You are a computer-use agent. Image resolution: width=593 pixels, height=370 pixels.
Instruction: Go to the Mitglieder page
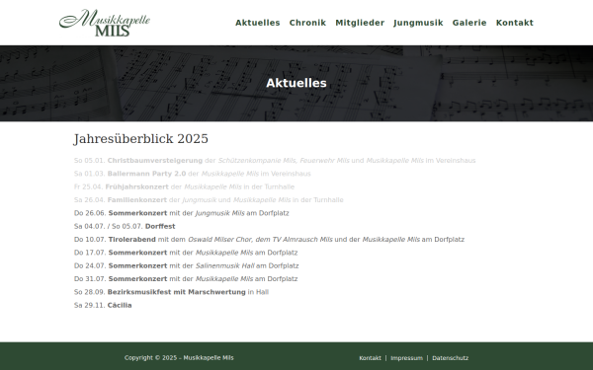(360, 23)
